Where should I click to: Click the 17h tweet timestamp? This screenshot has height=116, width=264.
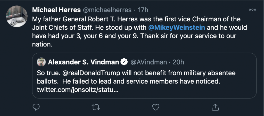click(143, 10)
